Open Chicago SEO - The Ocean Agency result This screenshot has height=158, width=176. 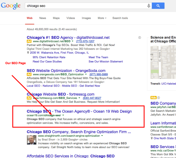(x=79, y=111)
